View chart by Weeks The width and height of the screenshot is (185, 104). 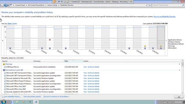point(15,24)
